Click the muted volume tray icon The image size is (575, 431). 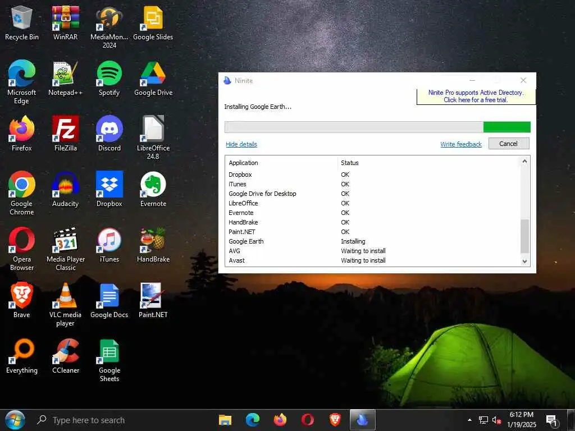[x=496, y=420]
